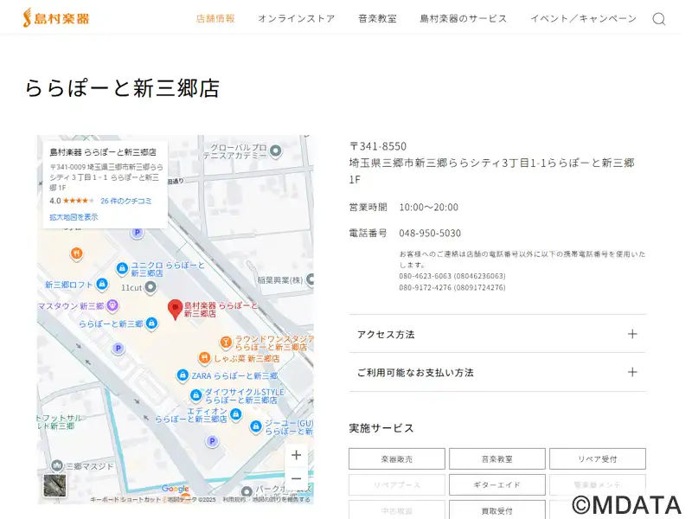The width and height of the screenshot is (692, 519).
Task: Click the 4.0 star rating in map card
Action: [x=72, y=201]
